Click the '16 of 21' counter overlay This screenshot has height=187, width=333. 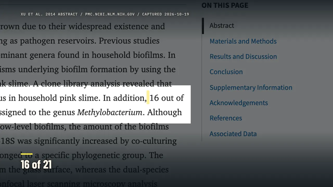click(36, 165)
